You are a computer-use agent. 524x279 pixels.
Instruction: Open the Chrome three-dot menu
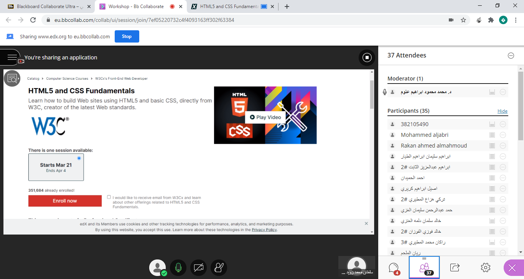click(515, 20)
